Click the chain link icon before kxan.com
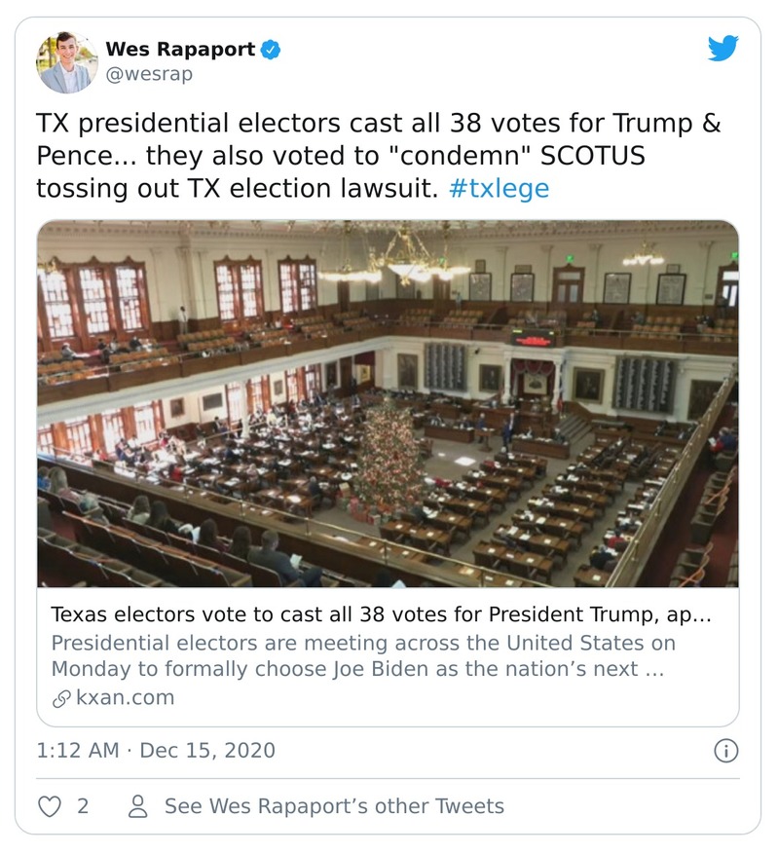 [x=59, y=698]
